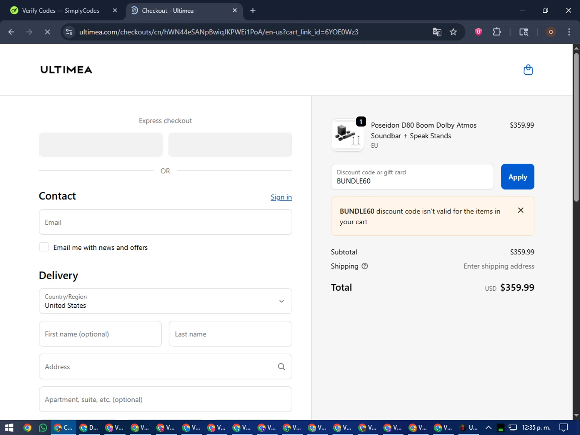
Task: Open a new browser tab
Action: [253, 10]
